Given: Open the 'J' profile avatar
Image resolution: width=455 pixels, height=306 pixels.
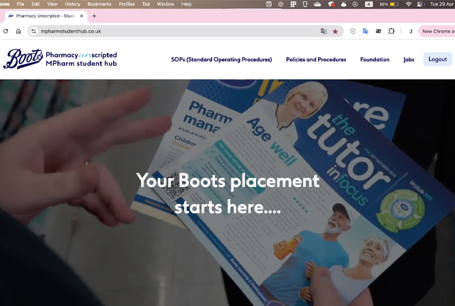Looking at the screenshot, I should (x=411, y=31).
